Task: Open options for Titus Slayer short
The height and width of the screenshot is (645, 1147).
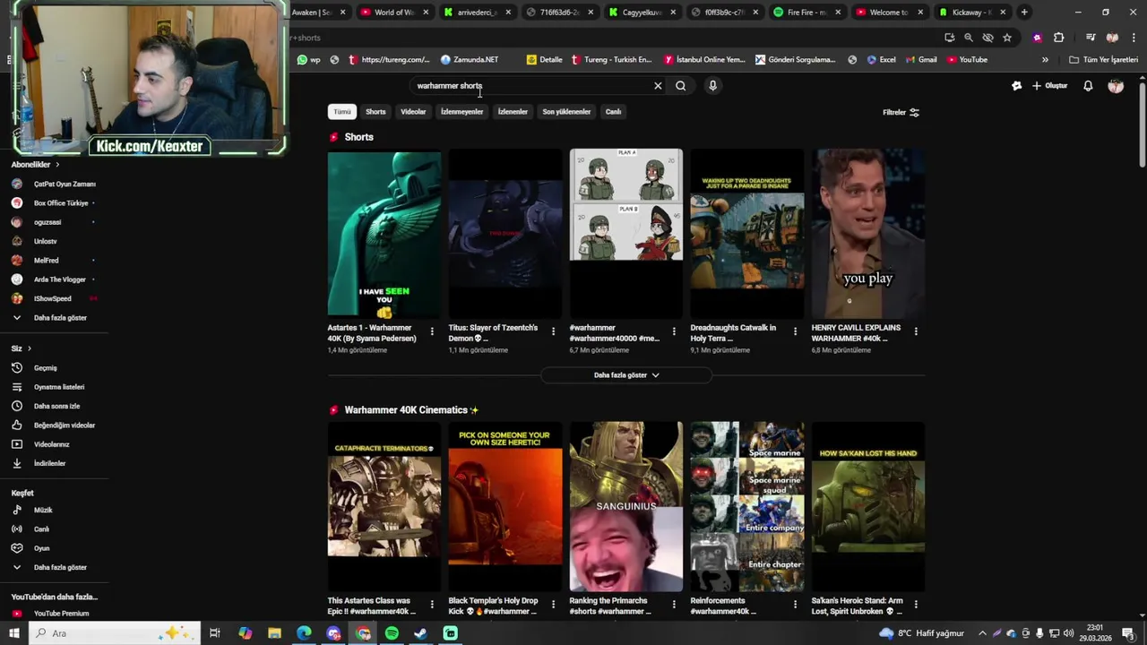Action: [553, 331]
